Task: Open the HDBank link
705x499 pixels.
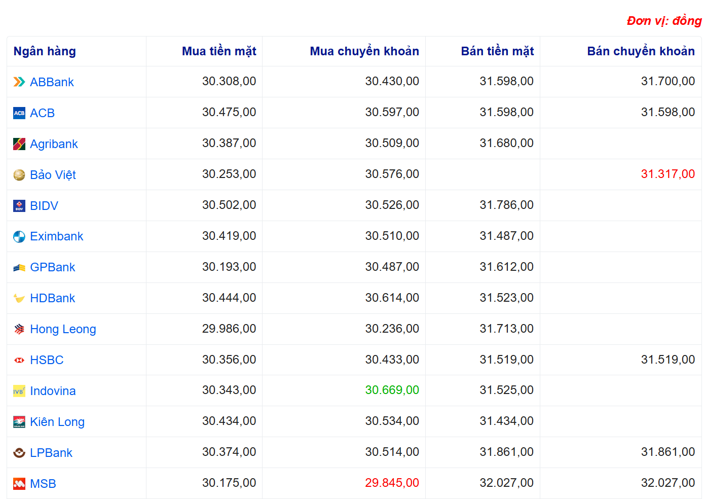Action: point(52,298)
